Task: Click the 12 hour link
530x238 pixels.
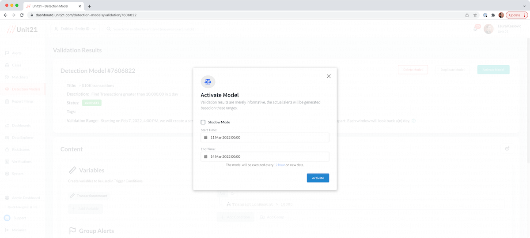Action: 279,165
